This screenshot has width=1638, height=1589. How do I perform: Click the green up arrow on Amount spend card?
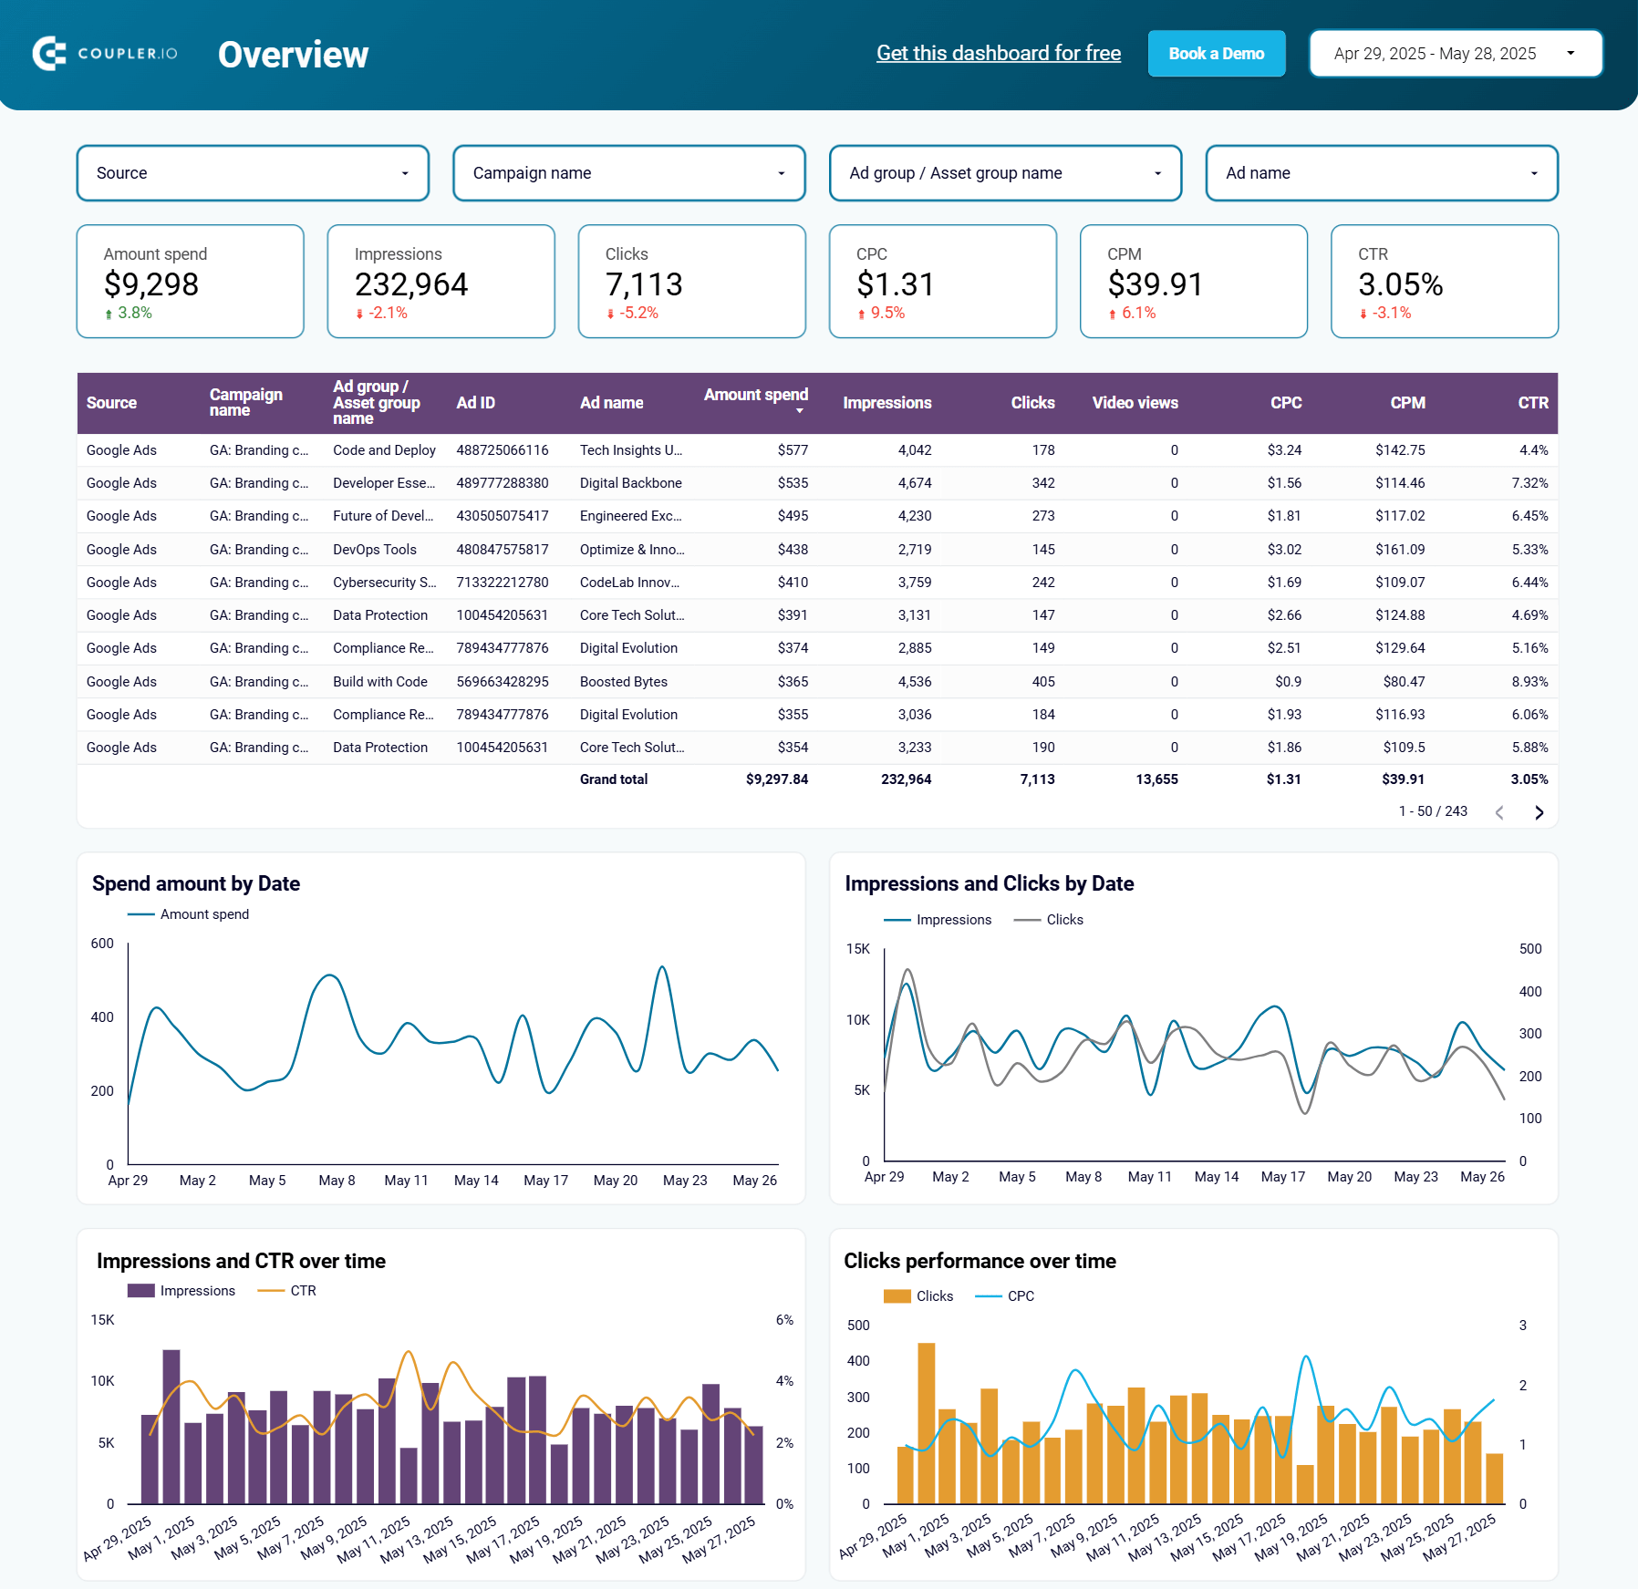109,313
